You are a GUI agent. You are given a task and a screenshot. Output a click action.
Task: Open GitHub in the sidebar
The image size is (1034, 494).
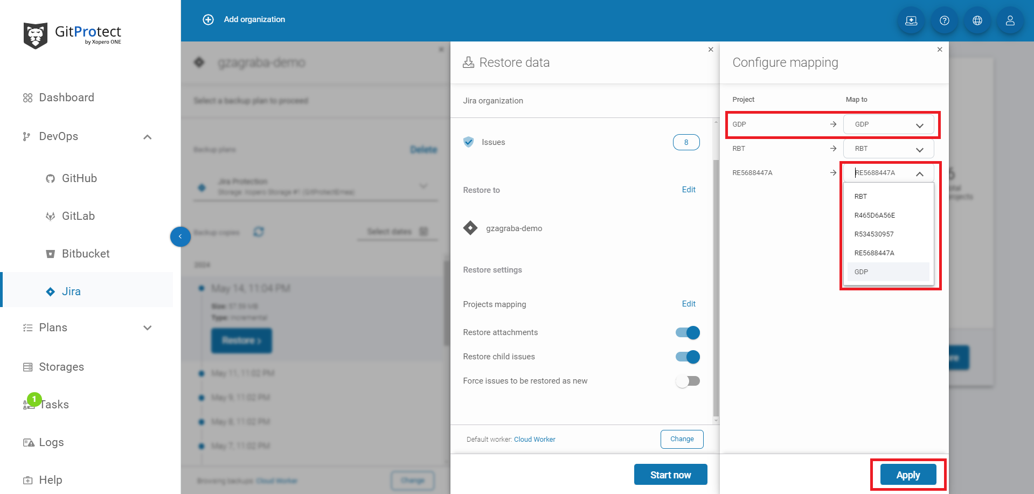[79, 178]
